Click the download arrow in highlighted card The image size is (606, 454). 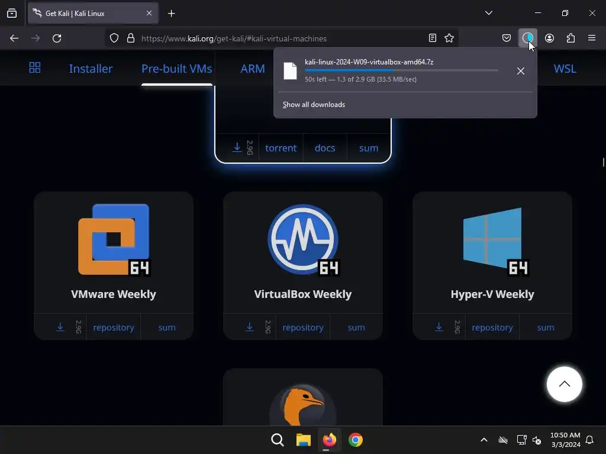point(237,147)
